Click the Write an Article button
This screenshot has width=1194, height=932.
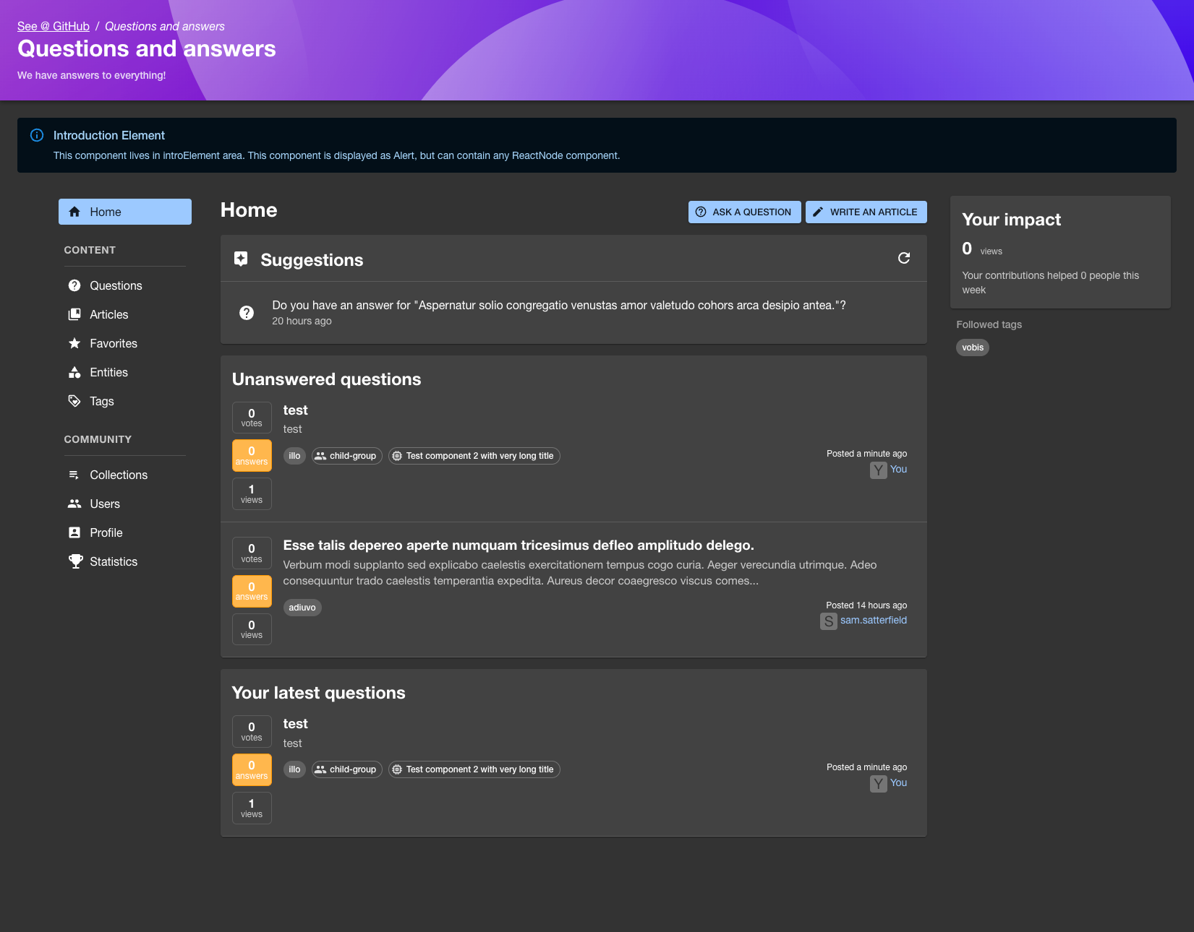click(866, 212)
